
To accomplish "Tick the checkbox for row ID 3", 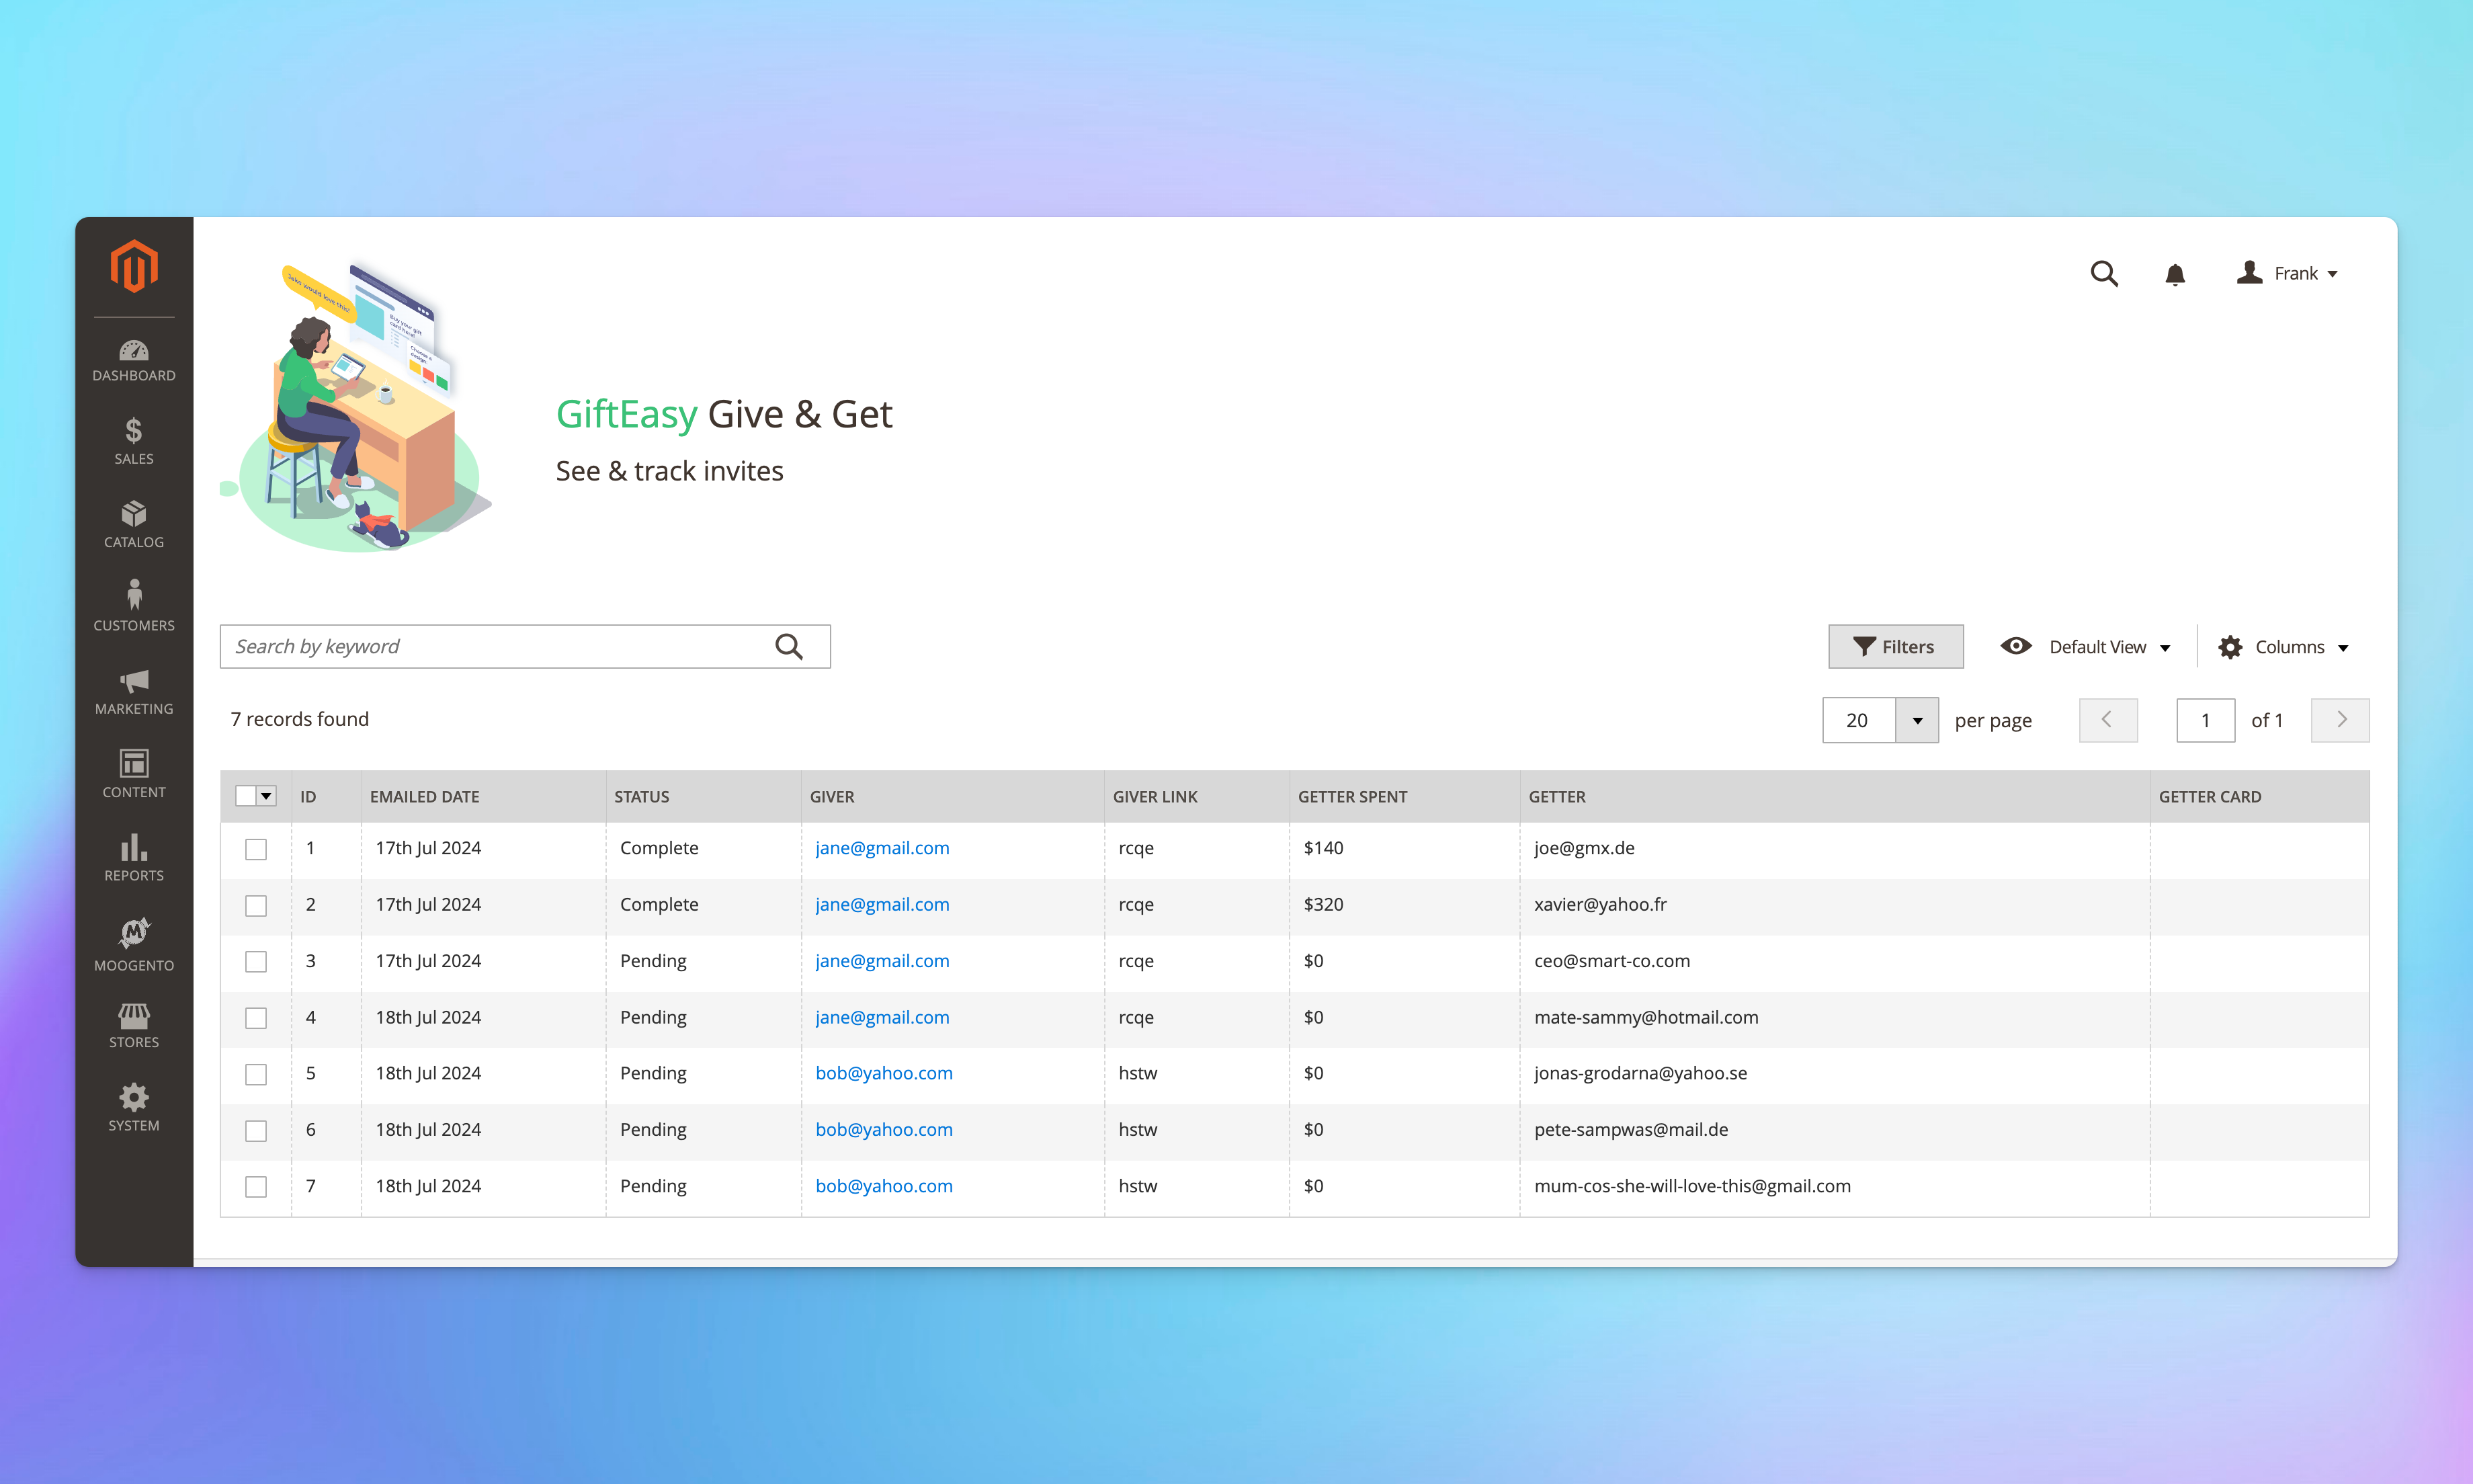I will [256, 961].
